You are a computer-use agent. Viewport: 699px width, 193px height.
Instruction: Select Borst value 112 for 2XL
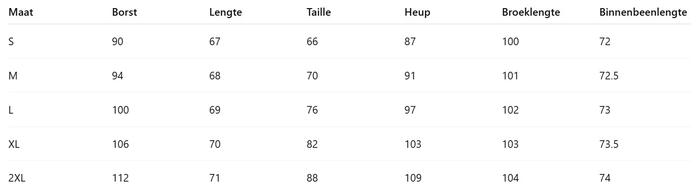pos(120,179)
